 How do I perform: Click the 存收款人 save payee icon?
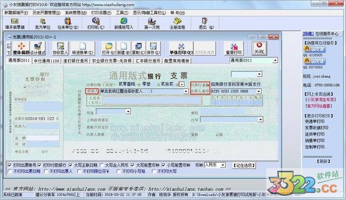coord(60,48)
